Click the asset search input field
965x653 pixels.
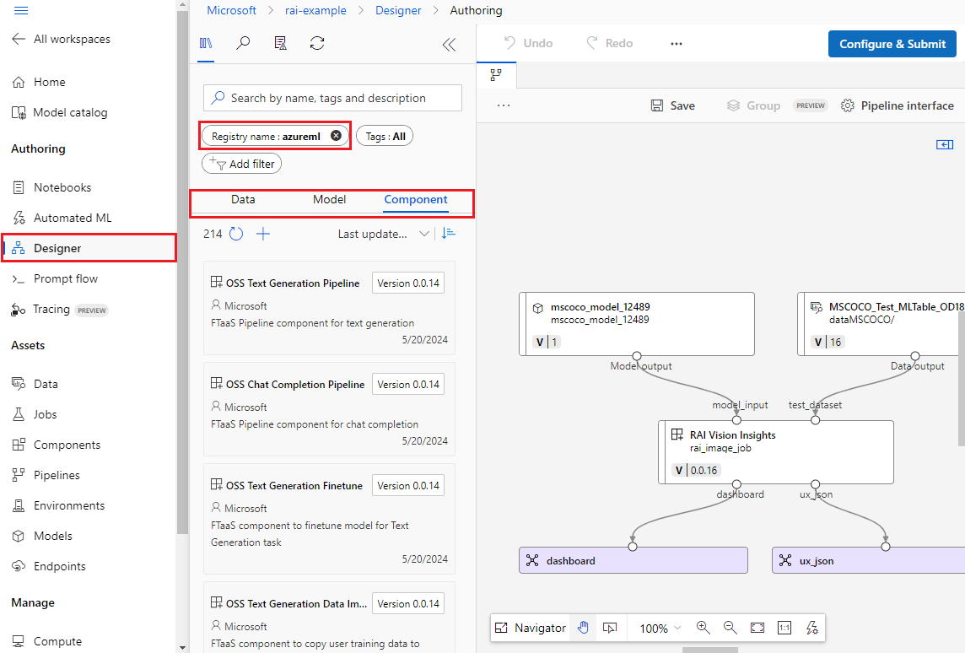coord(333,98)
